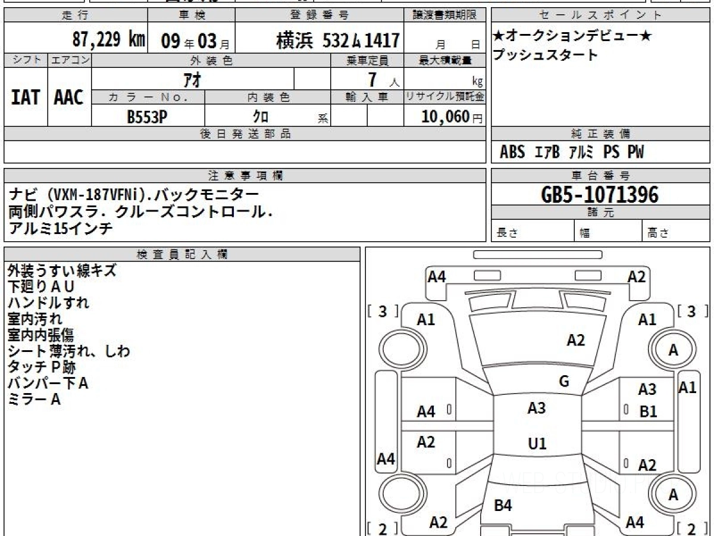The image size is (714, 536).
Task: Select the ★オークションデビュー★ line
Action: pyautogui.click(x=572, y=36)
